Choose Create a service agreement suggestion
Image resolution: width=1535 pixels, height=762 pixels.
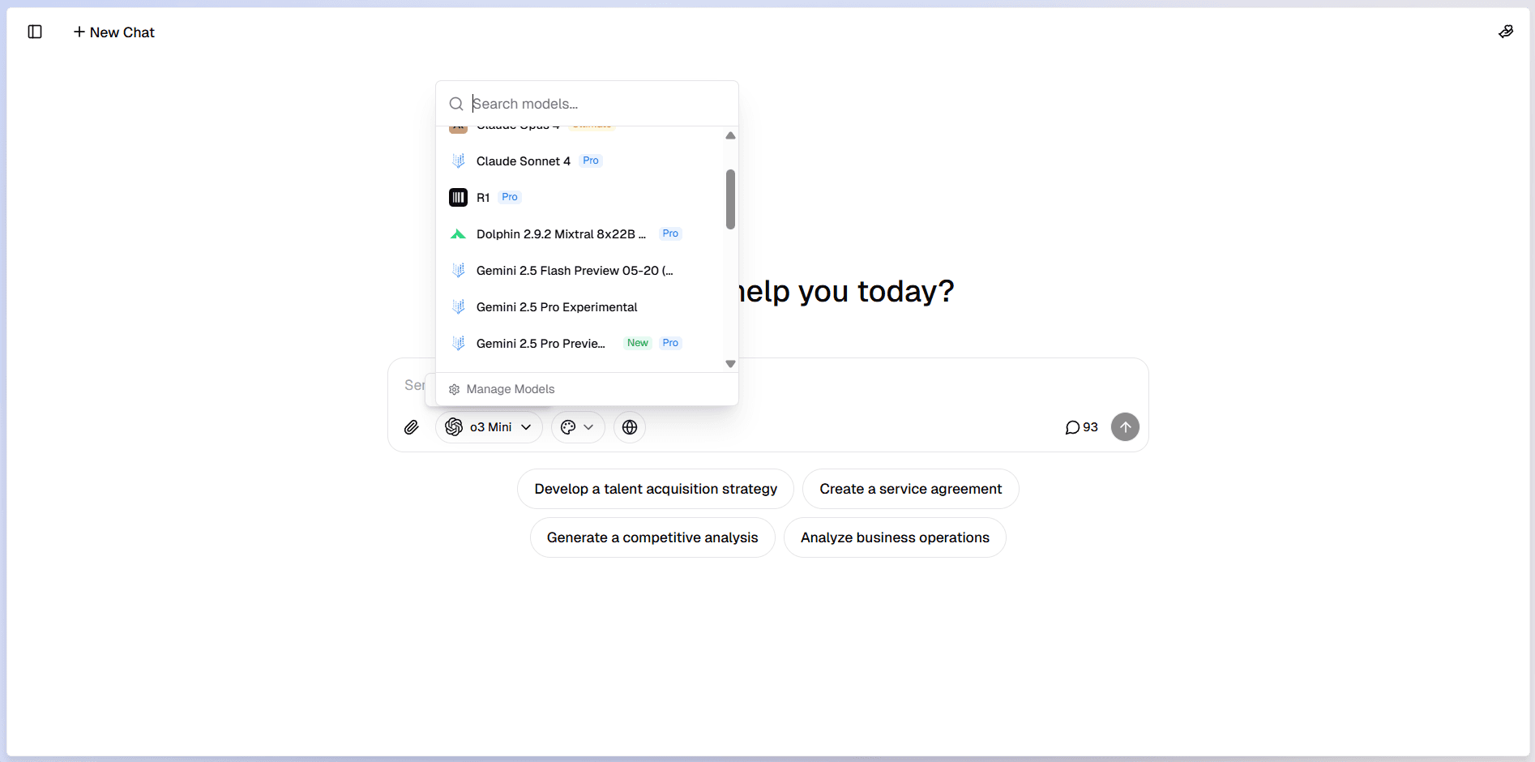point(911,489)
